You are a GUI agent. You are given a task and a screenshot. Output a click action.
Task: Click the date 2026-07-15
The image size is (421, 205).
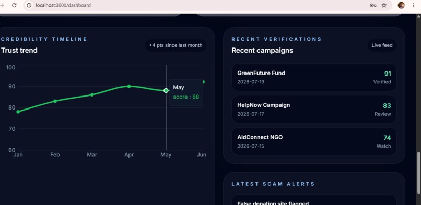[251, 146]
